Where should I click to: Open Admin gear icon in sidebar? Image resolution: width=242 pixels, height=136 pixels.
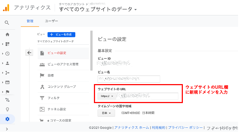click(x=7, y=119)
